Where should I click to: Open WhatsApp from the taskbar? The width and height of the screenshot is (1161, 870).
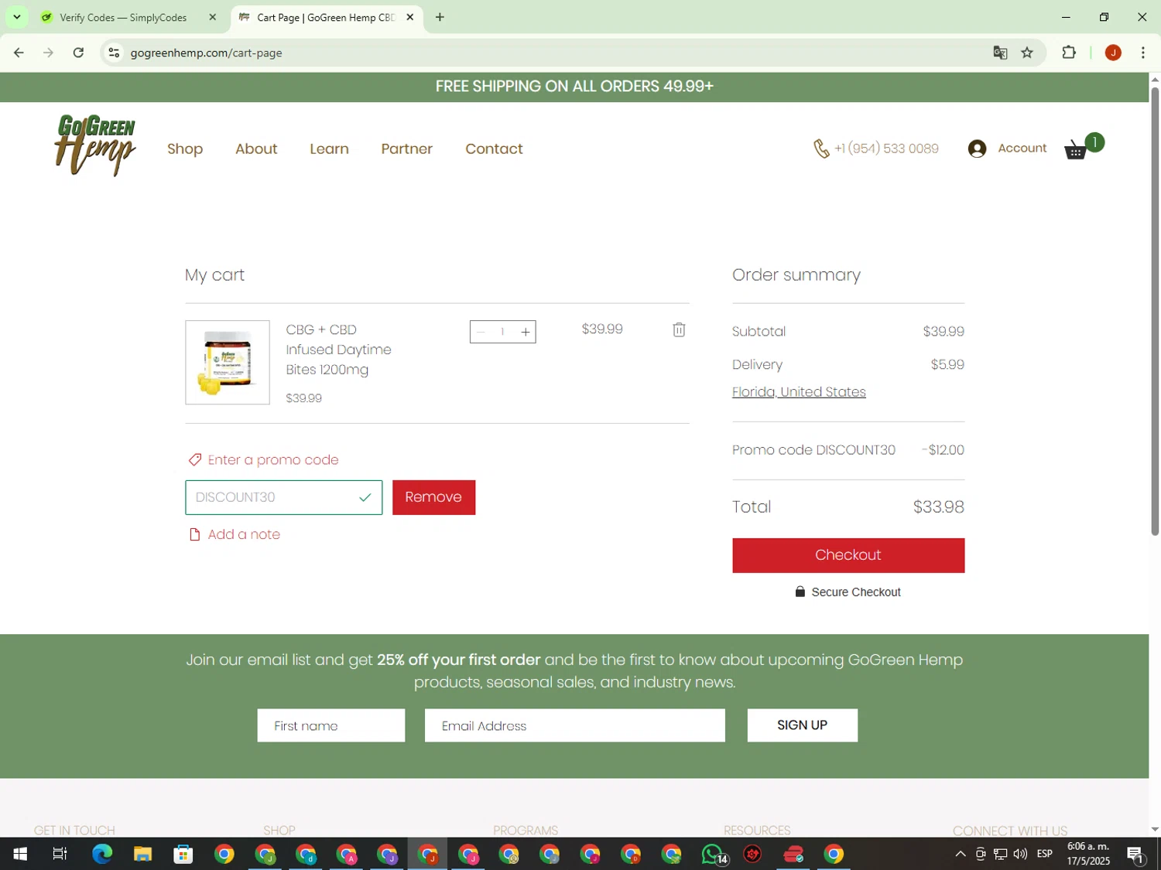(x=712, y=854)
